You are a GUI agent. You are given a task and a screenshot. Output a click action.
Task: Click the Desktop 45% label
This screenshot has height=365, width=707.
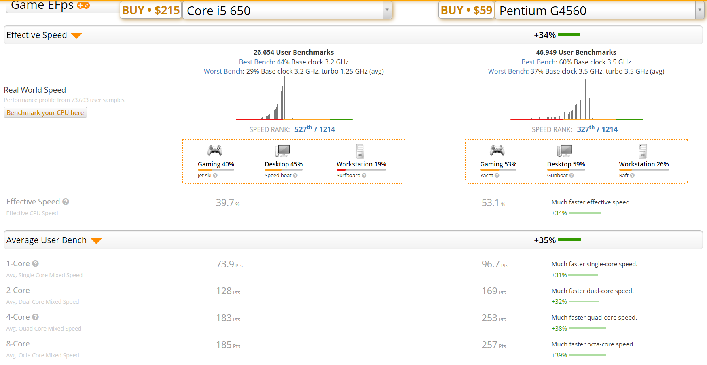[284, 164]
